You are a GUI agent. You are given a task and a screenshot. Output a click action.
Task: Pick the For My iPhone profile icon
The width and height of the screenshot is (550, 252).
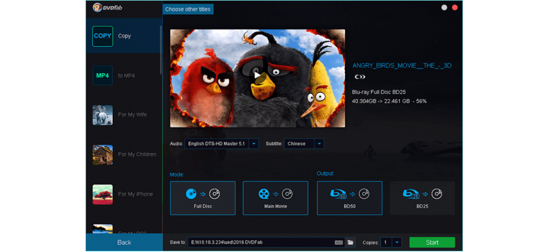pos(102,194)
